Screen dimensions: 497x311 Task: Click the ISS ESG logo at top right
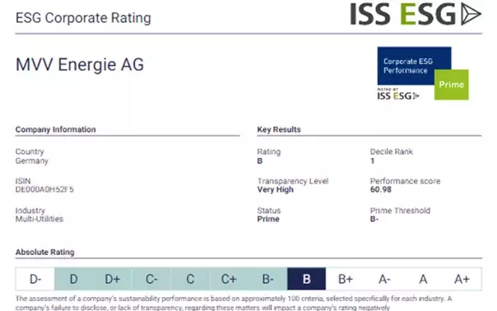pos(416,14)
